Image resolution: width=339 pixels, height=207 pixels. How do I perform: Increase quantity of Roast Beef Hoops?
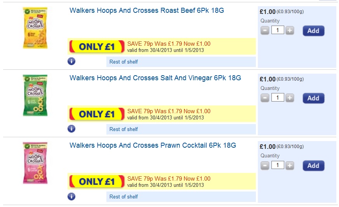point(290,31)
